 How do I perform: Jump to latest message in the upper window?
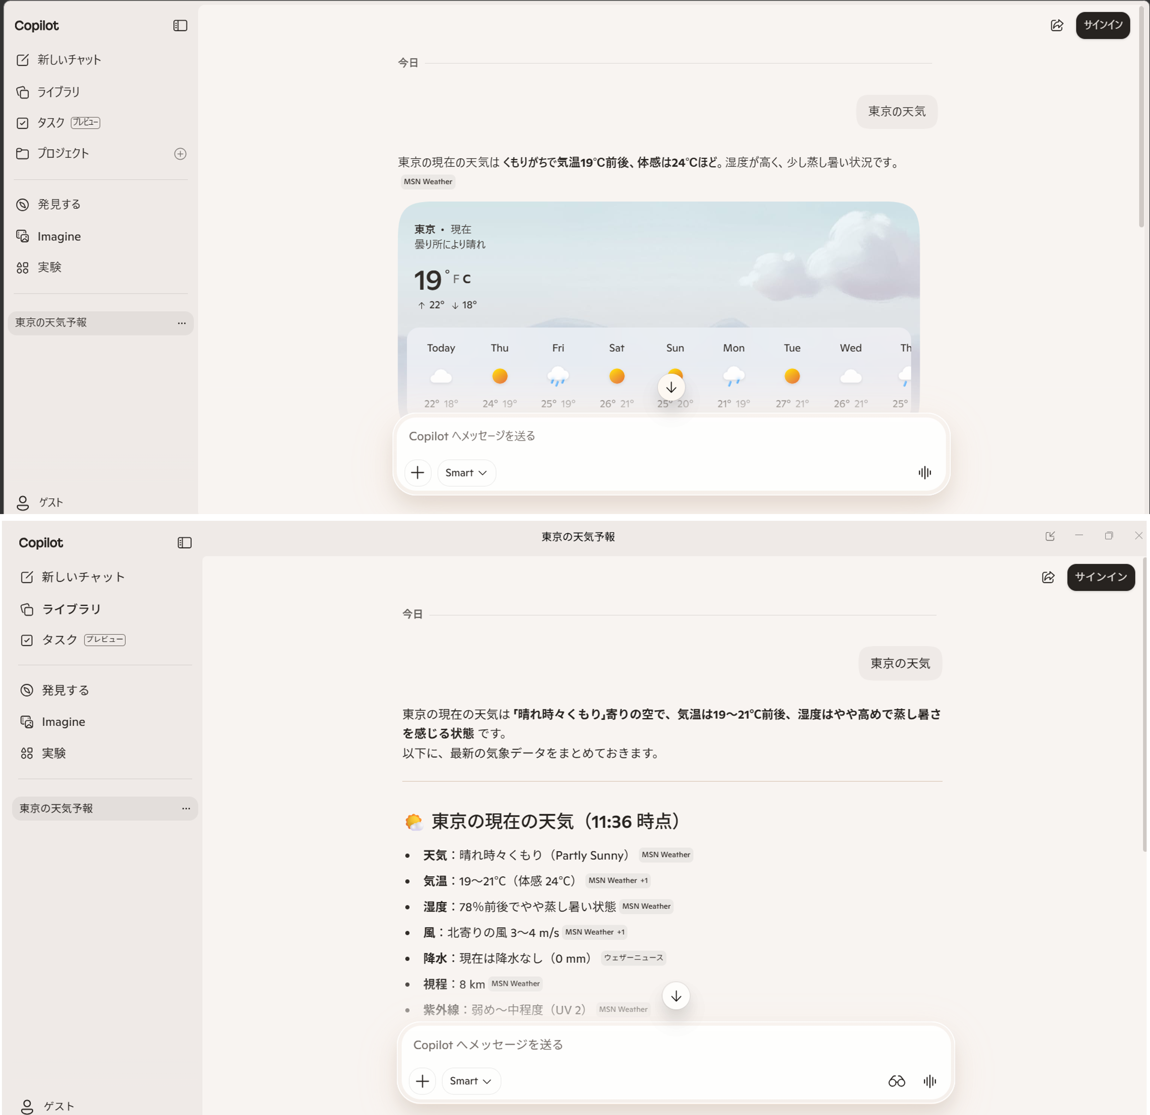point(671,387)
